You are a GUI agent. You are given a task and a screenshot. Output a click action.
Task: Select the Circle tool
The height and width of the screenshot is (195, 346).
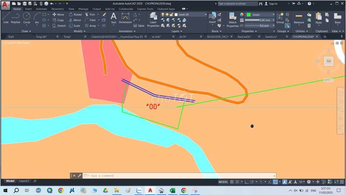[x=27, y=18]
